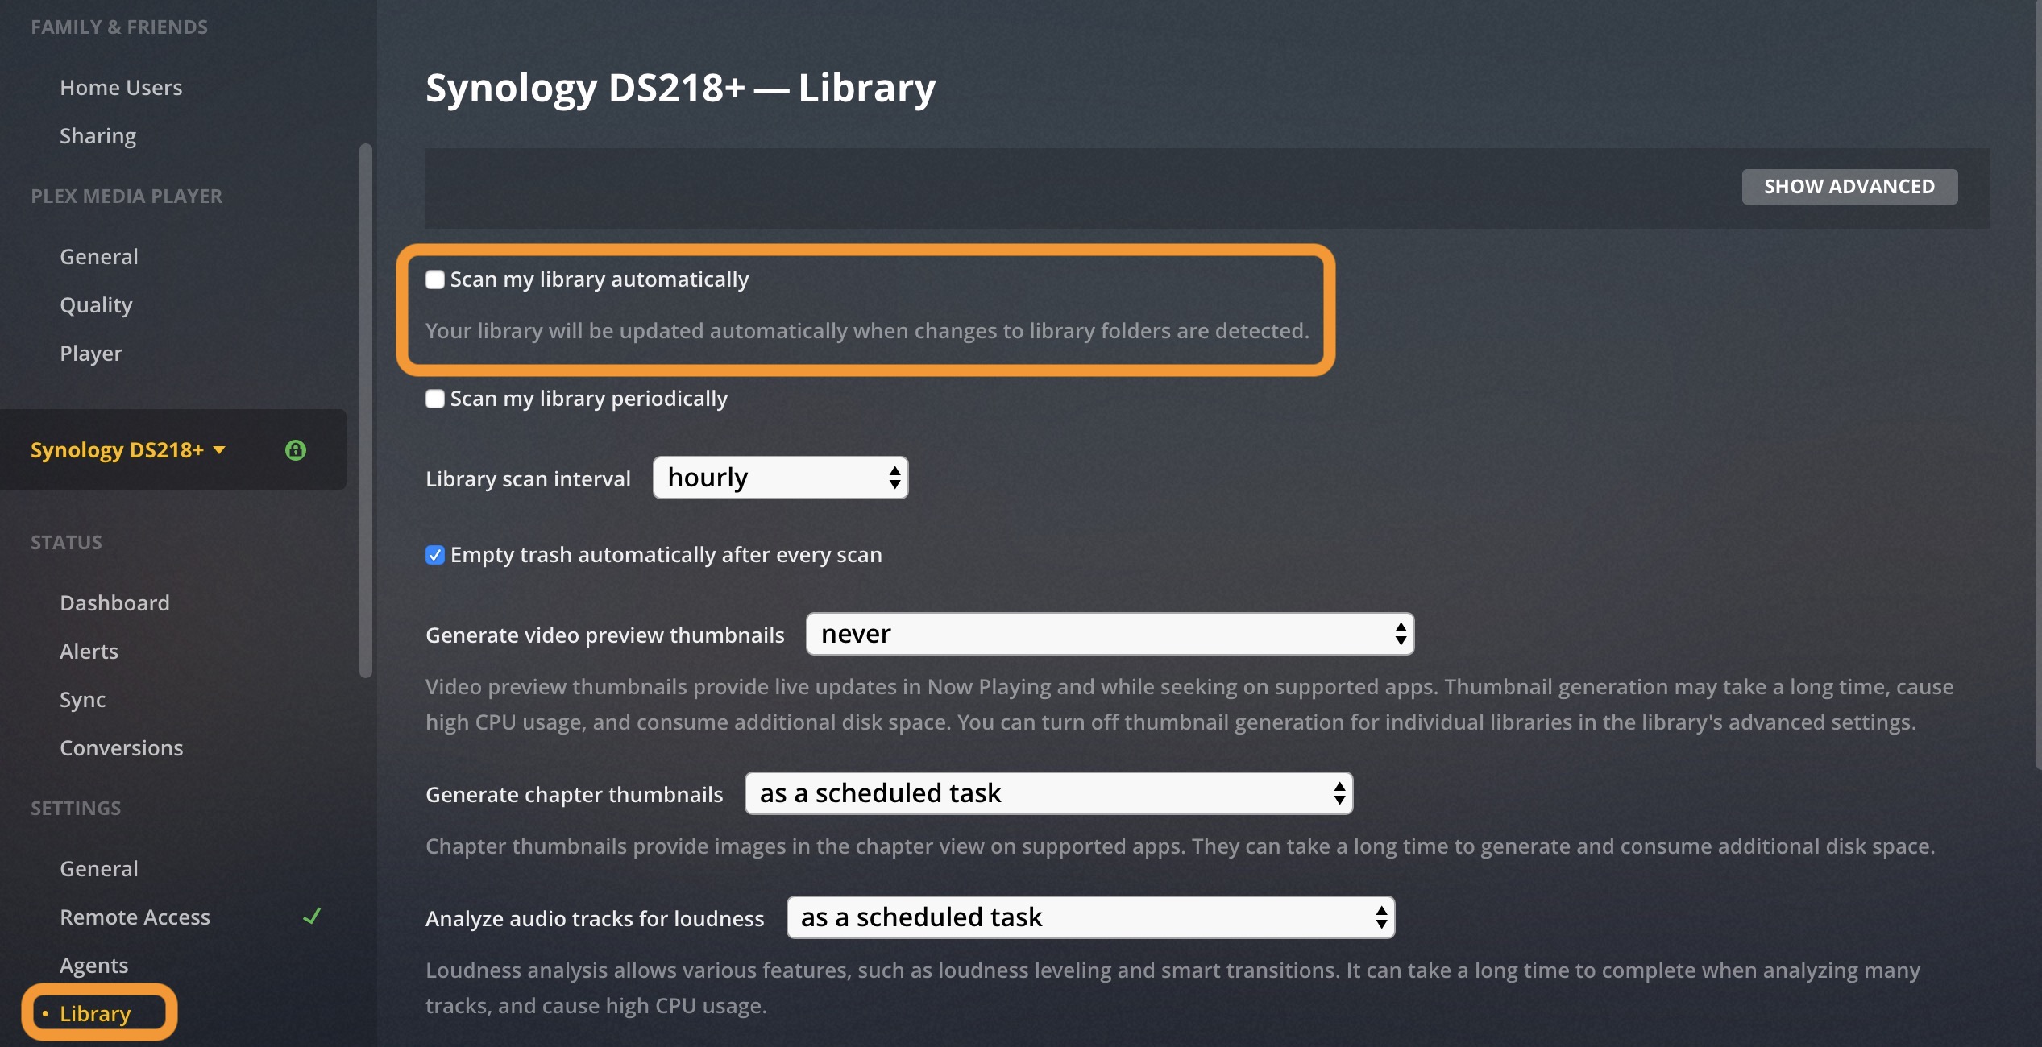Disable Empty trash automatically after every scan
The height and width of the screenshot is (1047, 2042).
tap(434, 552)
